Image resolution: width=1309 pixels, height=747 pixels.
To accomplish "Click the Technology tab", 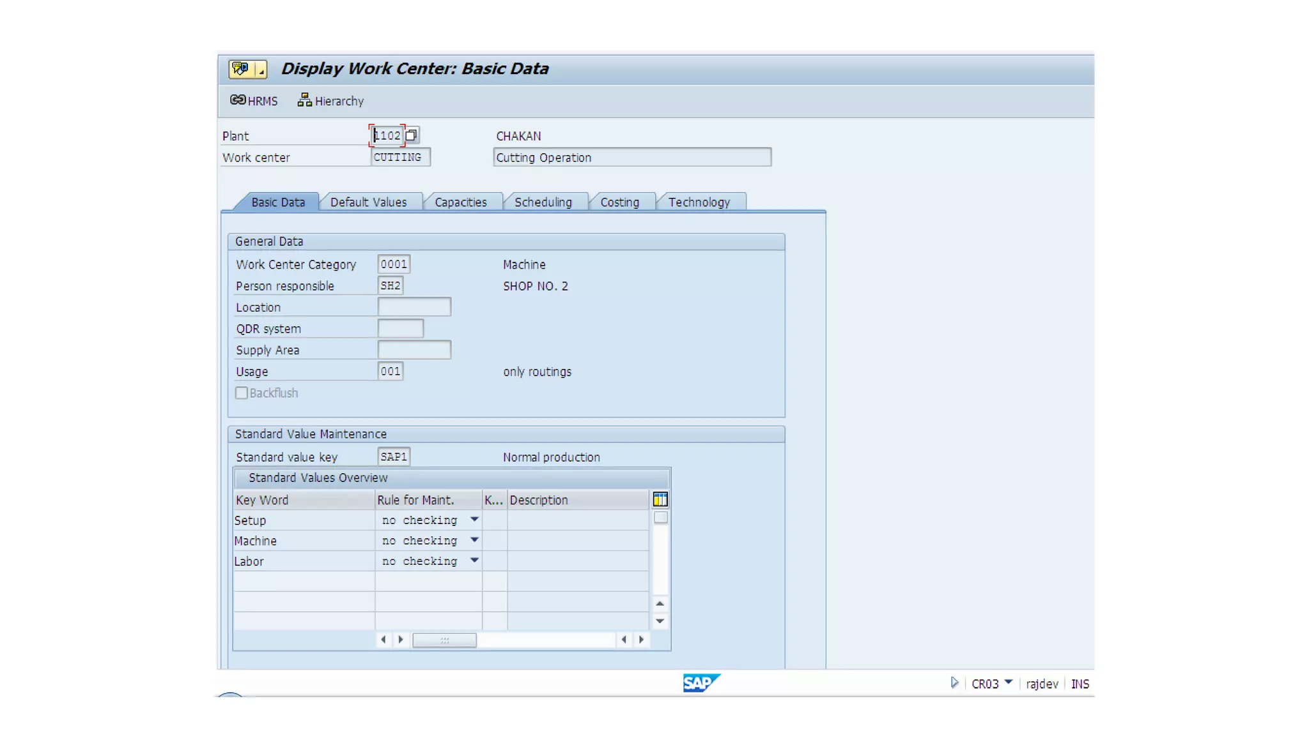I will tap(699, 202).
